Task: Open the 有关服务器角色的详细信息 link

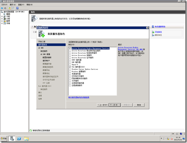Action: (x=79, y=97)
